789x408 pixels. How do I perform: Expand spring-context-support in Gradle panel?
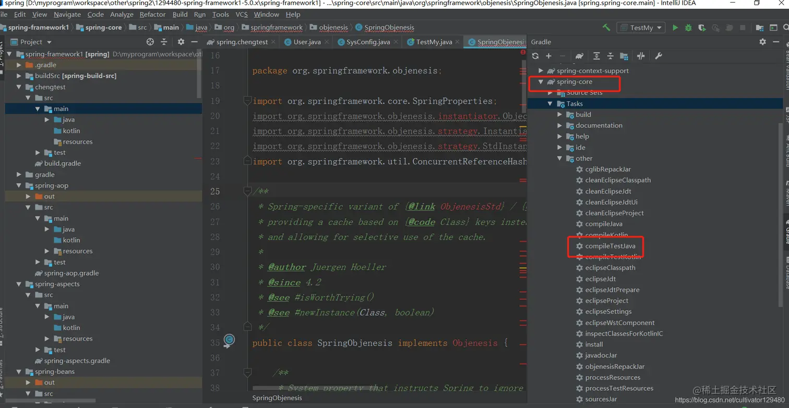pos(541,70)
